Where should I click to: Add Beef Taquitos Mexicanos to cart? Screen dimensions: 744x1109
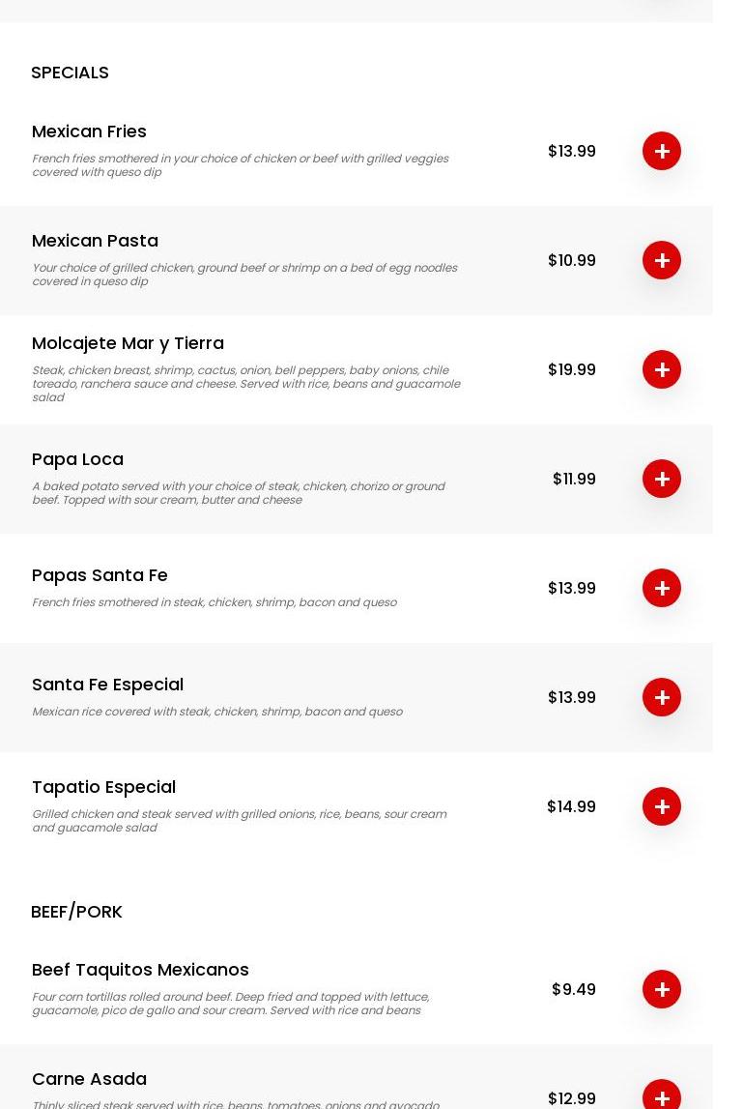(662, 989)
